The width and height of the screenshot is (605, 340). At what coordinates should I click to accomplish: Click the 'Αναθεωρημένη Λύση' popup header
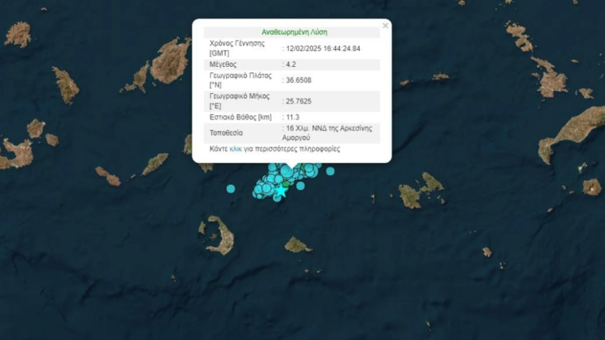pyautogui.click(x=294, y=33)
